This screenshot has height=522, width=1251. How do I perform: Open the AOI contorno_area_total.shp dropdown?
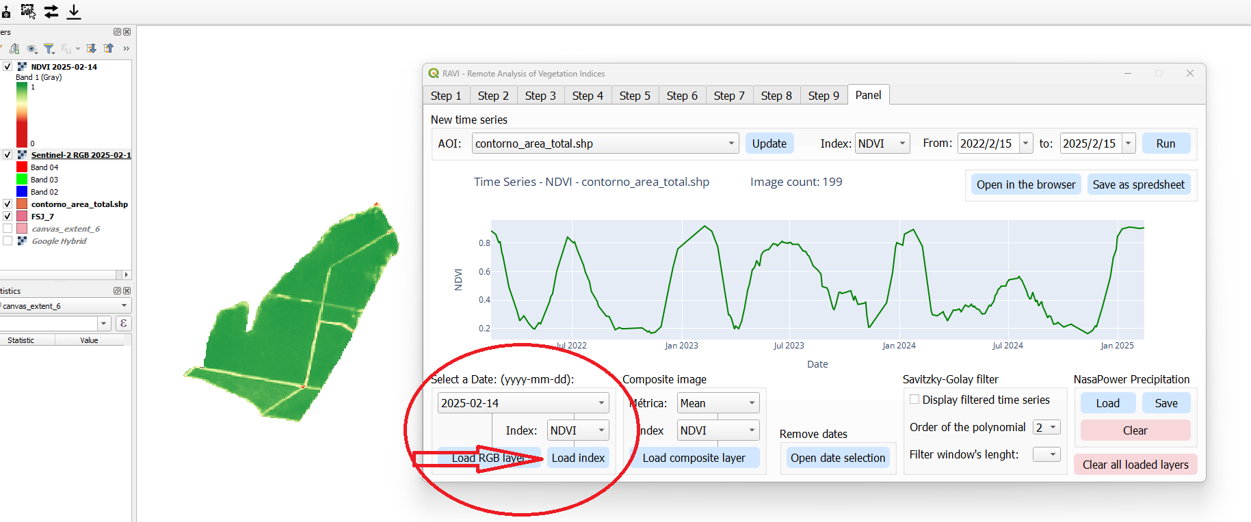(731, 143)
